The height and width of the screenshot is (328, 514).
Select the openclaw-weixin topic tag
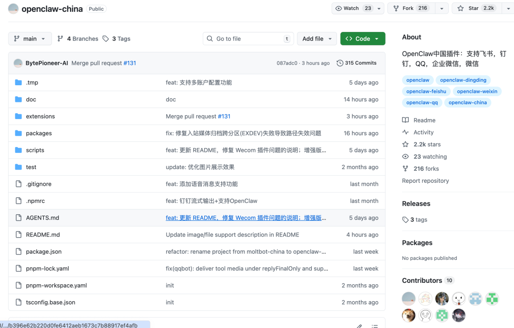point(477,91)
